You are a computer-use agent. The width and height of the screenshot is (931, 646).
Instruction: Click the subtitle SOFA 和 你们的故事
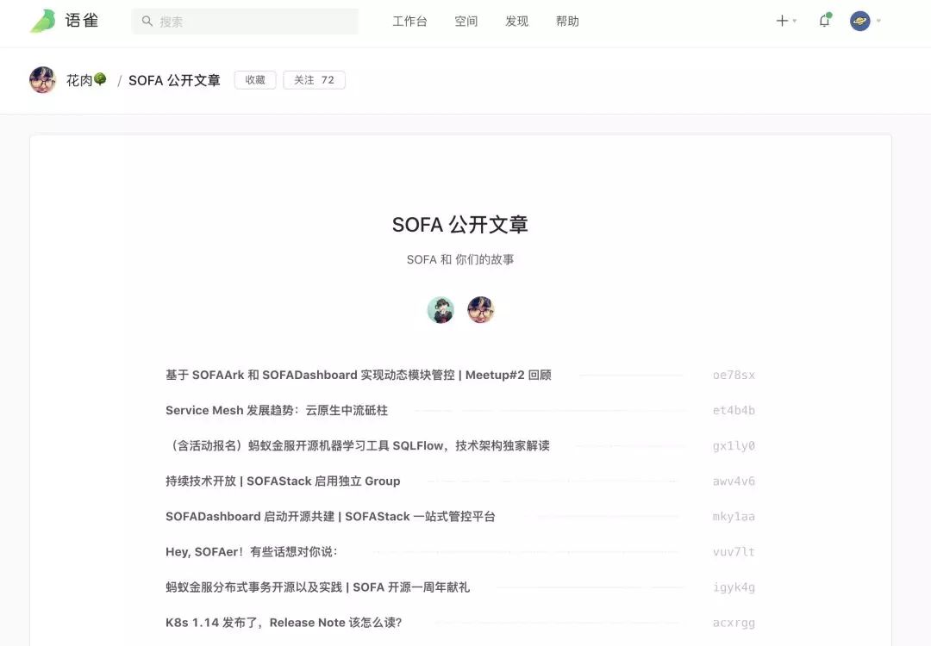pyautogui.click(x=460, y=259)
